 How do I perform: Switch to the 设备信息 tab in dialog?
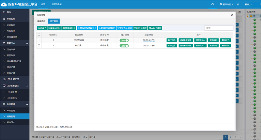click(41, 21)
